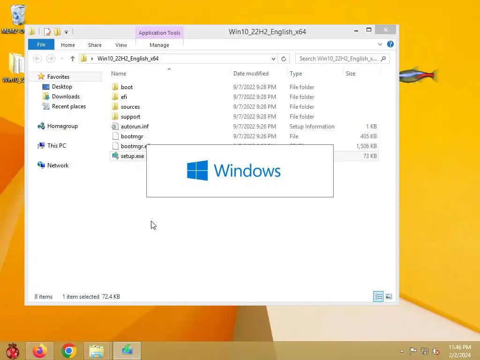Open the File ribbon tab
This screenshot has height=360, width=480.
(41, 45)
